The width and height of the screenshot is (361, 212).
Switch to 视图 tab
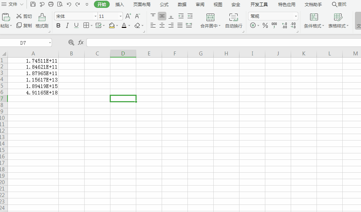pos(218,4)
